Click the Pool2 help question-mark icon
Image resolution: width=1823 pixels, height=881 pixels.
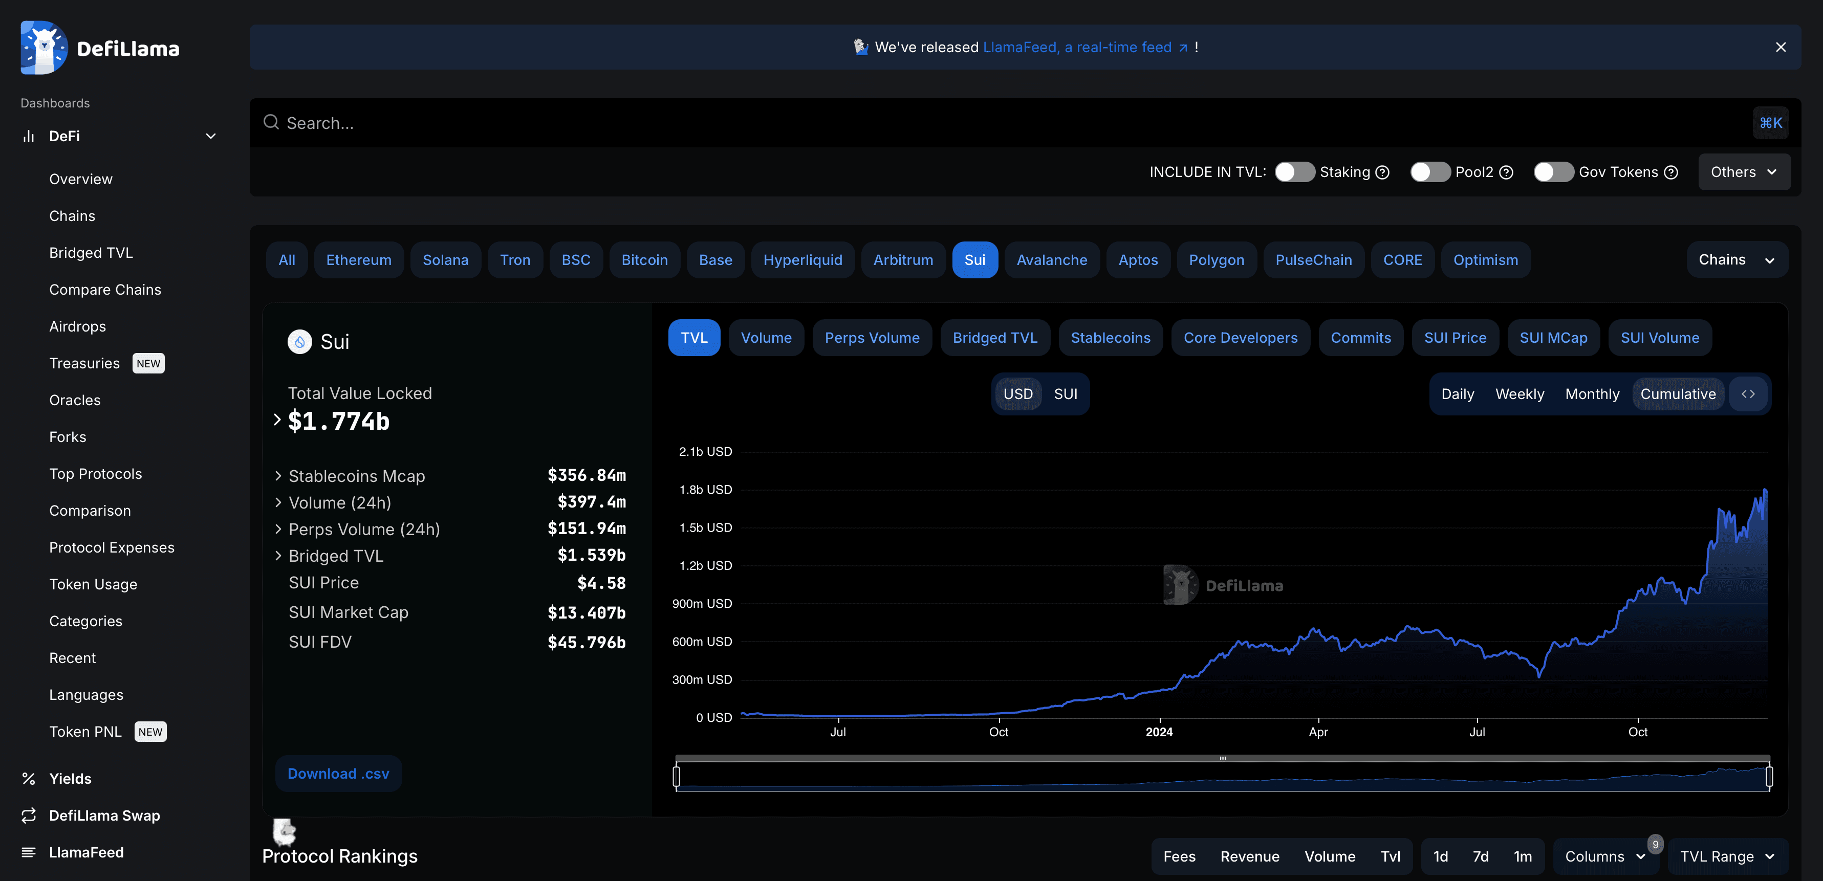coord(1506,172)
